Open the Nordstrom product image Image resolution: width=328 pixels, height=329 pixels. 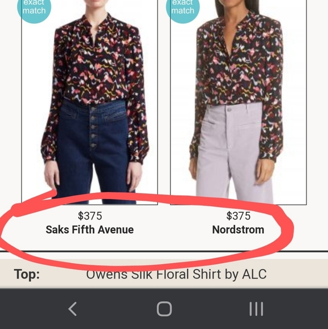[x=238, y=102]
